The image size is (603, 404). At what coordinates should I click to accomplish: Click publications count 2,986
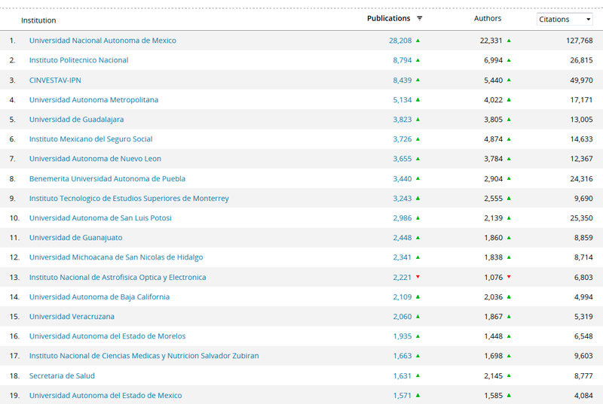coord(403,218)
